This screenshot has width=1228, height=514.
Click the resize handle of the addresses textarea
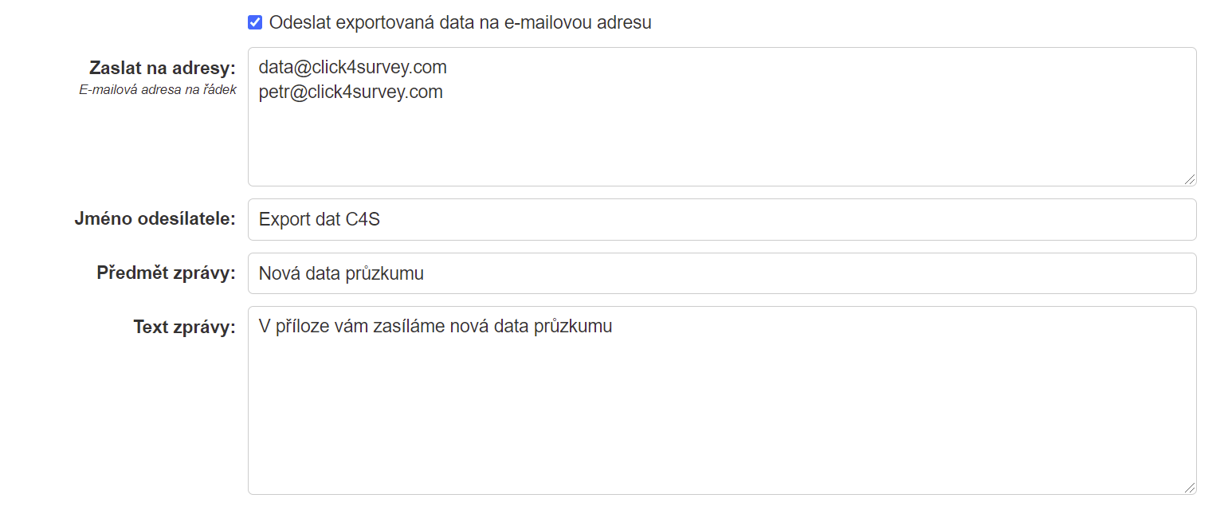(x=1190, y=179)
